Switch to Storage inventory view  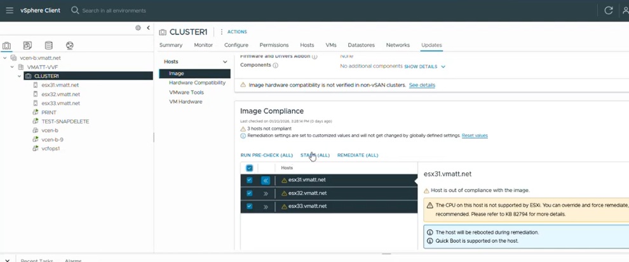(48, 46)
